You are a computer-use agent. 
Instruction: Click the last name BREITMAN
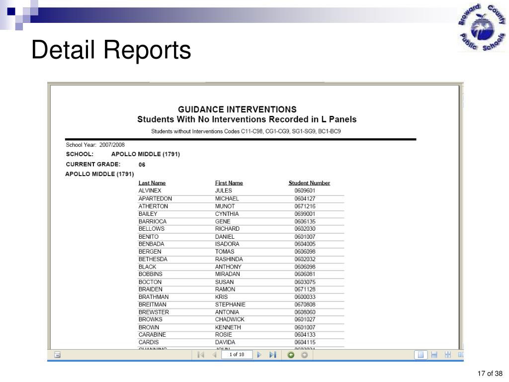tap(152, 305)
